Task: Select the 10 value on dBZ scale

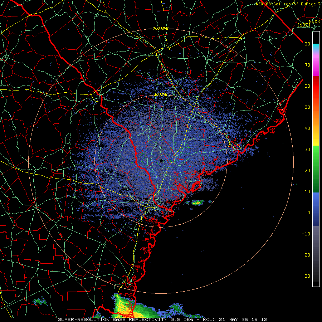Action: point(307,192)
